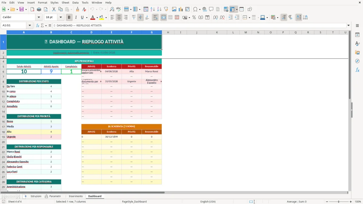Open the Styles menu
This screenshot has height=204, width=363.
(54, 2)
